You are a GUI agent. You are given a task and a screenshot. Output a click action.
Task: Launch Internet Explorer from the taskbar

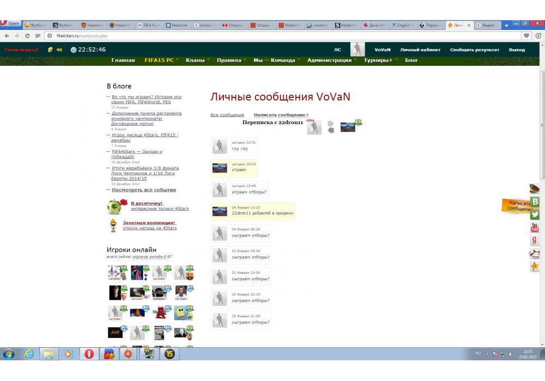28,354
